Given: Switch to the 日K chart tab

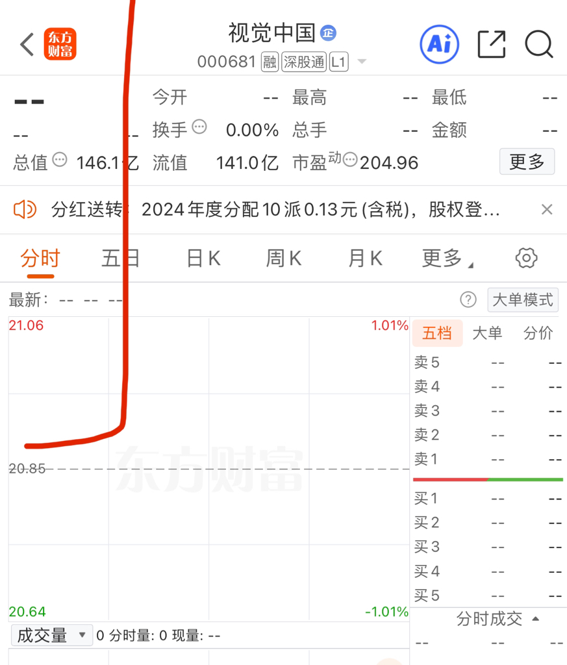Looking at the screenshot, I should tap(203, 258).
